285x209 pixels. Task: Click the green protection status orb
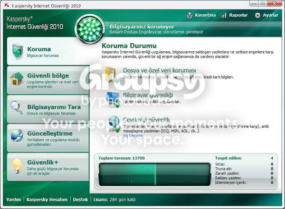pos(89,29)
